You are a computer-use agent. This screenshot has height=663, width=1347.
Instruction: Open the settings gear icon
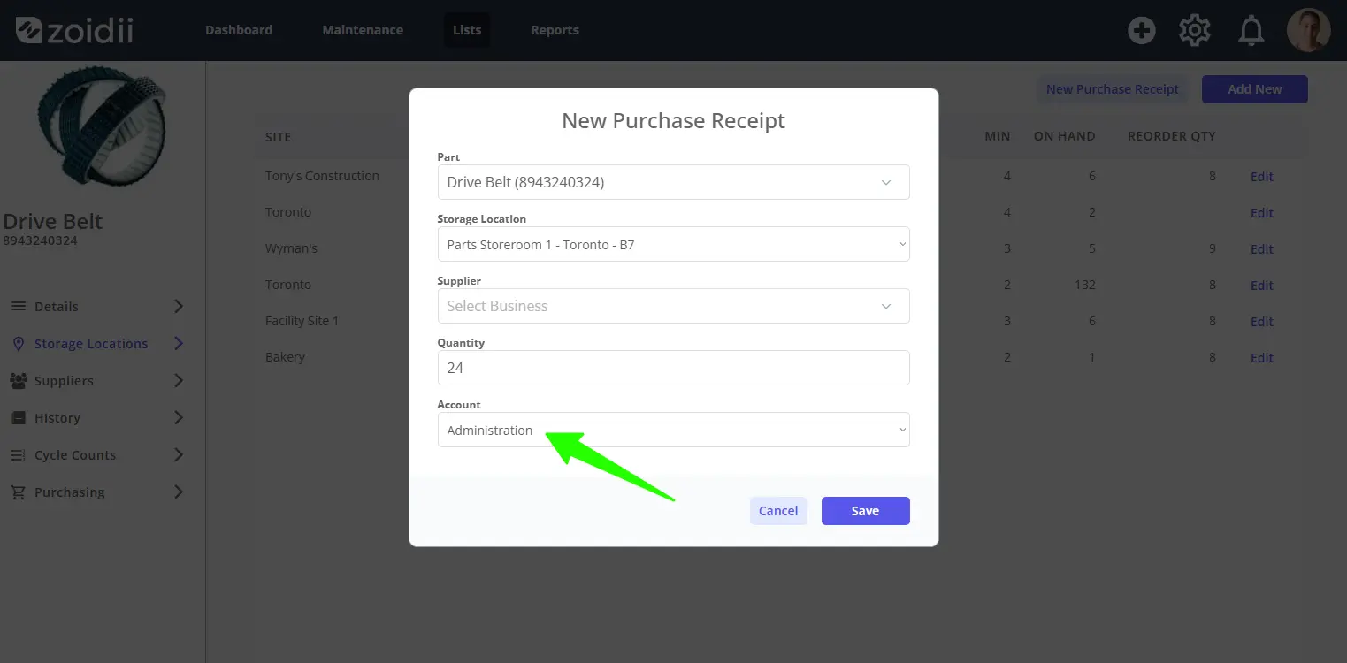[1195, 31]
